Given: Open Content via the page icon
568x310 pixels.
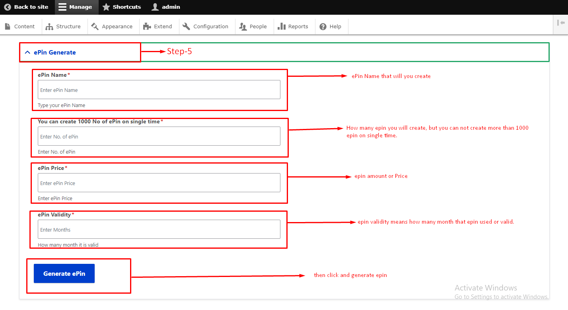Looking at the screenshot, I should point(8,26).
